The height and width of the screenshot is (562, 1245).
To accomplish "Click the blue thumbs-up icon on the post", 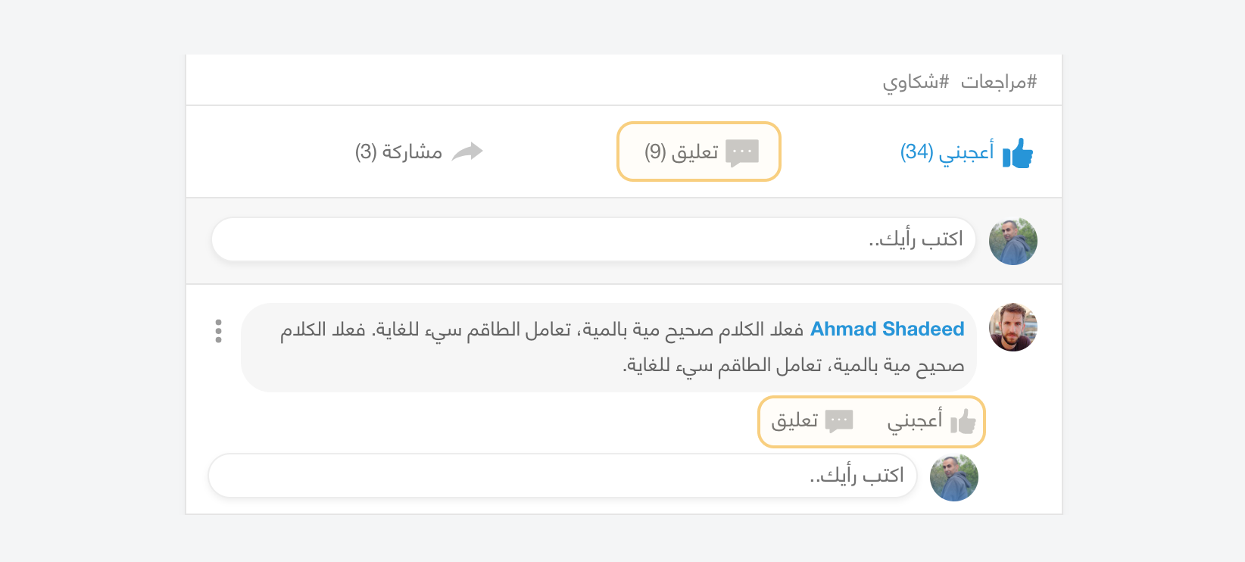I will coord(1018,153).
